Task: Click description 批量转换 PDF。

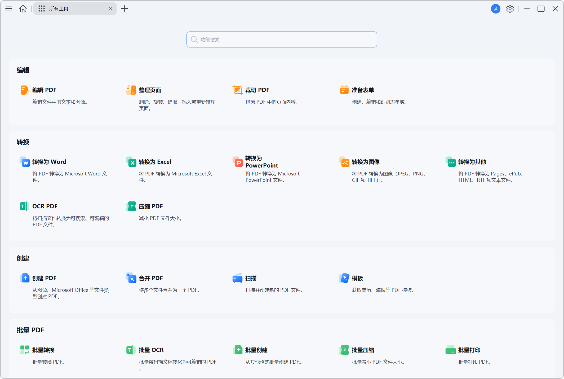Action: click(48, 362)
